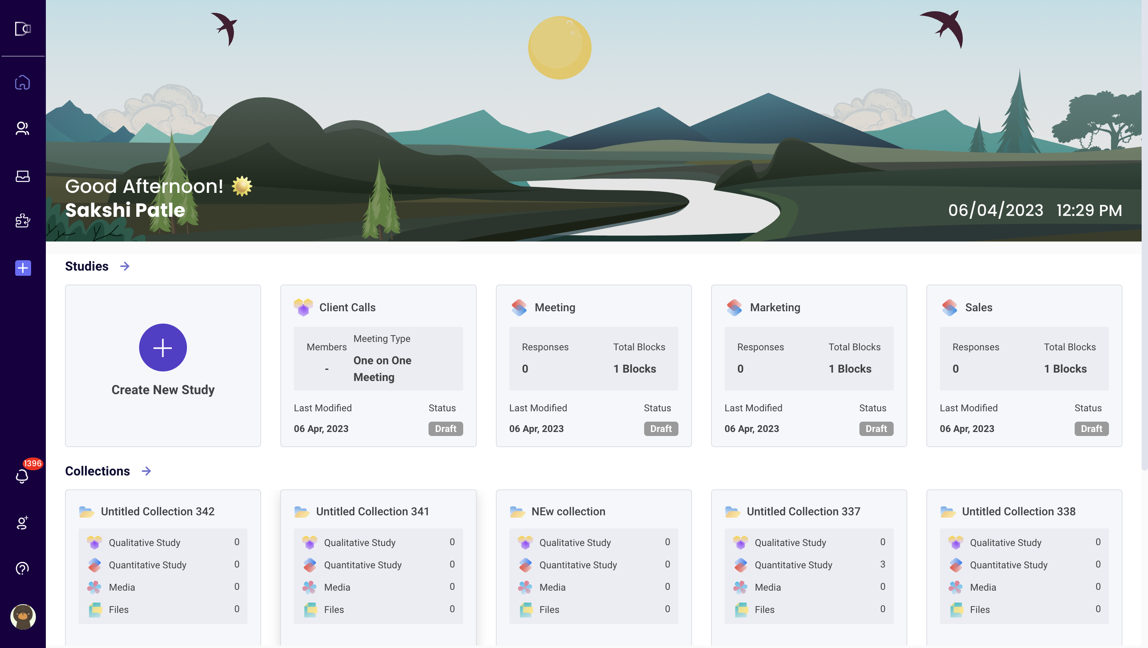
Task: Click the Media flower icon in NEw collection
Action: click(525, 587)
